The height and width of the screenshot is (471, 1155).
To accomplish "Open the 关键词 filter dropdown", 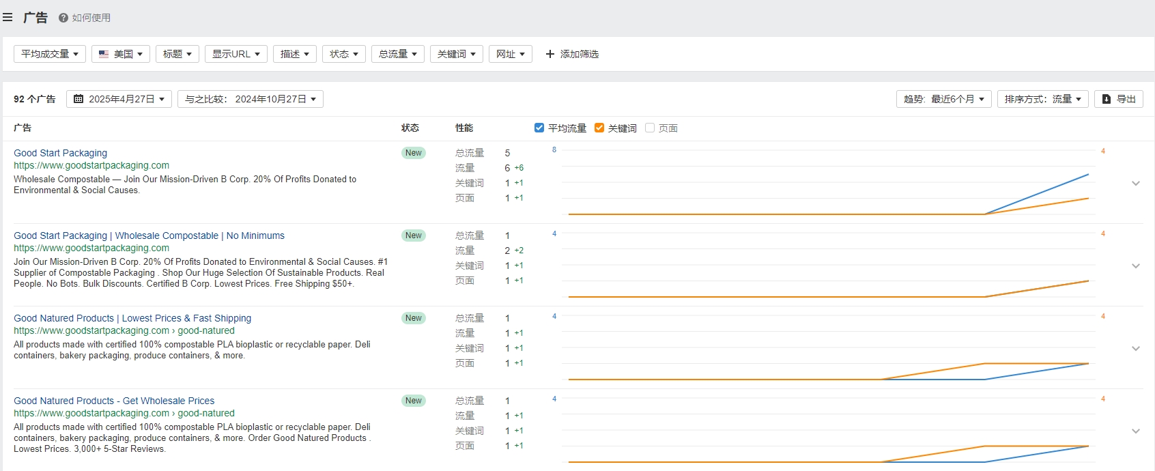I will pyautogui.click(x=457, y=54).
